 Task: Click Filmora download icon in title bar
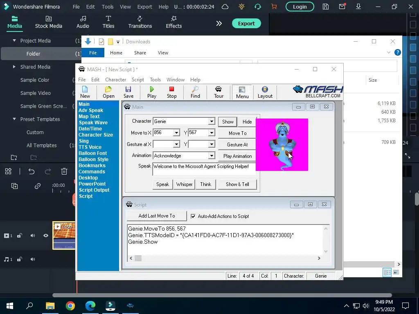click(x=358, y=7)
